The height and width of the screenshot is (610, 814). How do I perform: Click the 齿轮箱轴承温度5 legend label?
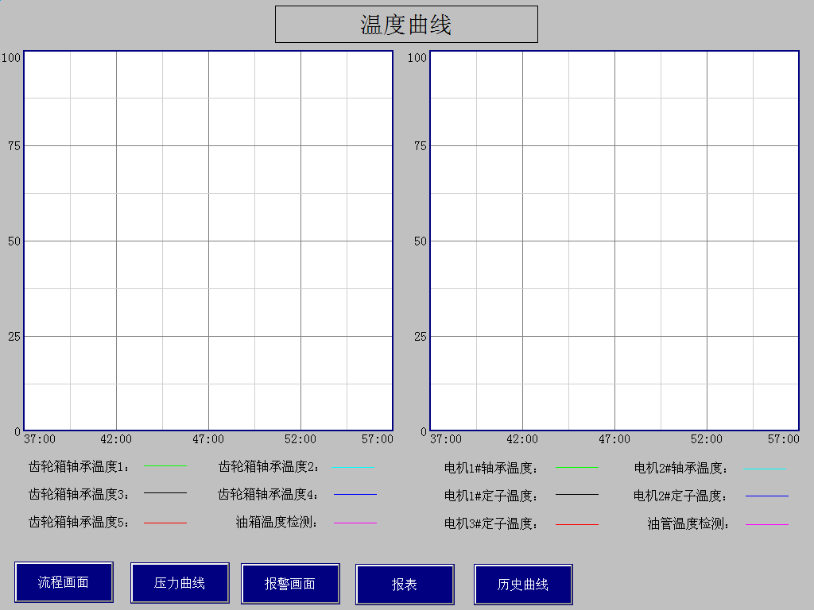[x=79, y=522]
